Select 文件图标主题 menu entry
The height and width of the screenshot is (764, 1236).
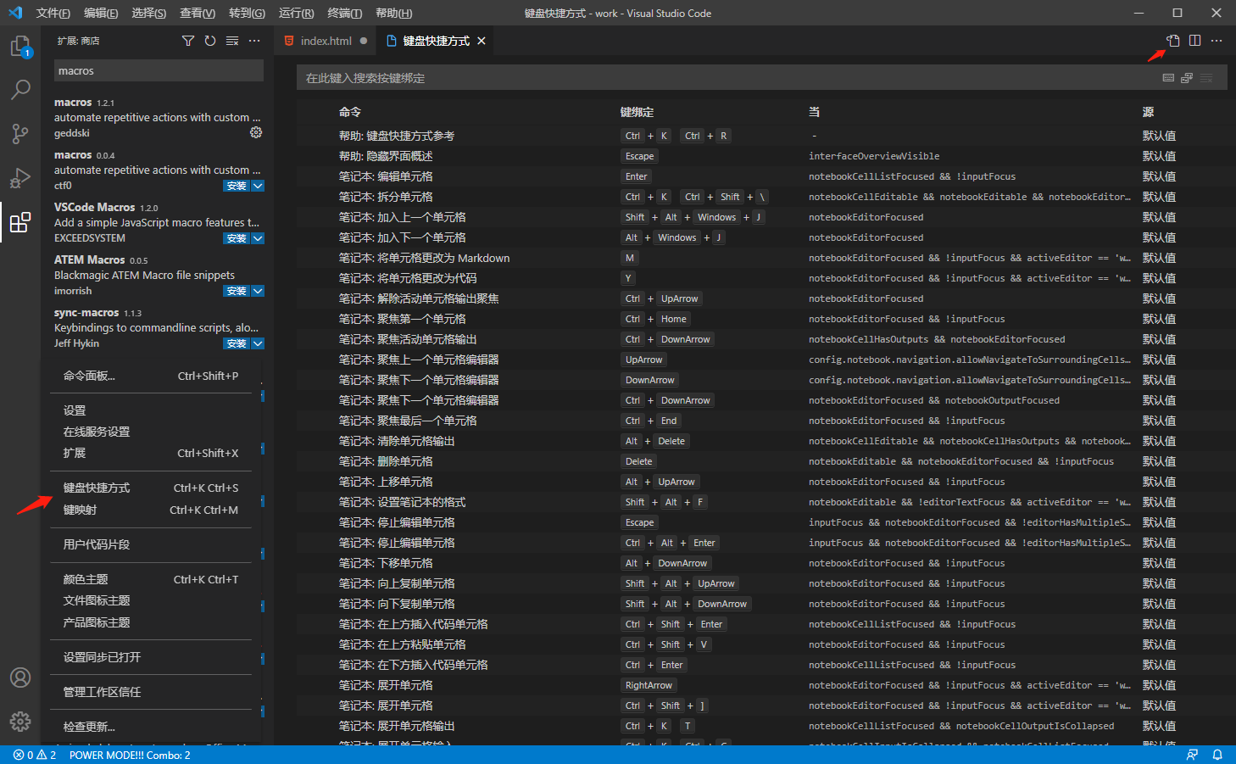tap(151, 600)
